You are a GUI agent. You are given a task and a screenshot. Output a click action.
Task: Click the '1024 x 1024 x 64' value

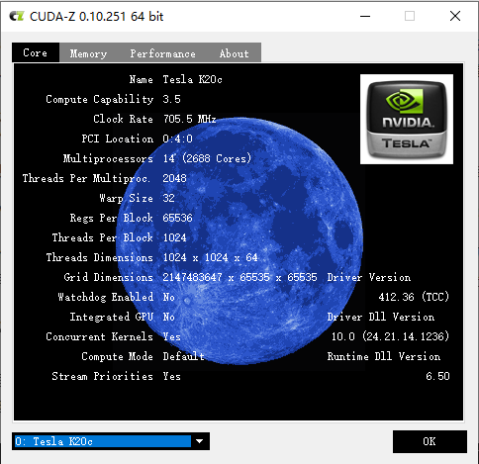click(x=210, y=257)
